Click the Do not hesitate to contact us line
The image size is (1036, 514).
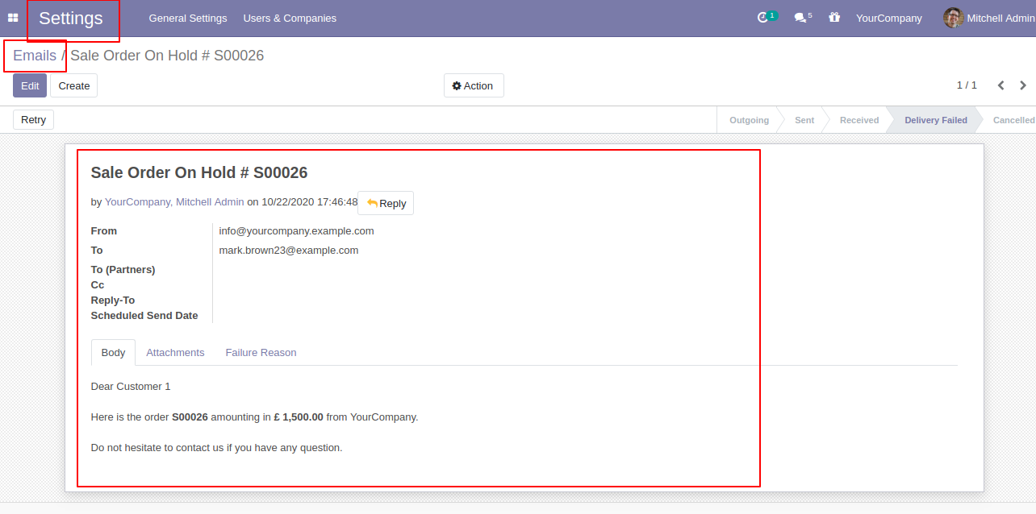(217, 448)
